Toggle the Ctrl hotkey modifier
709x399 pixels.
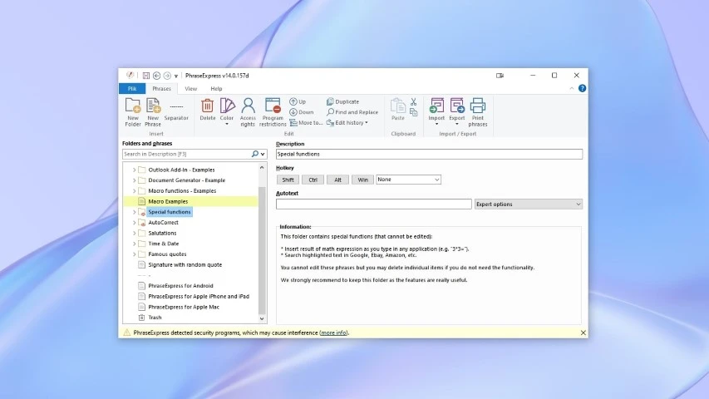tap(313, 180)
